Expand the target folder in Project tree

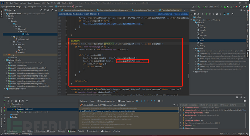(7, 55)
